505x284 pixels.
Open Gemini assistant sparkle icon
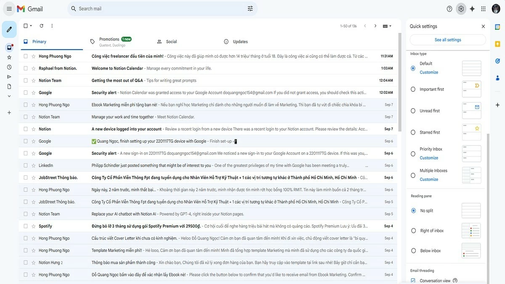click(472, 8)
